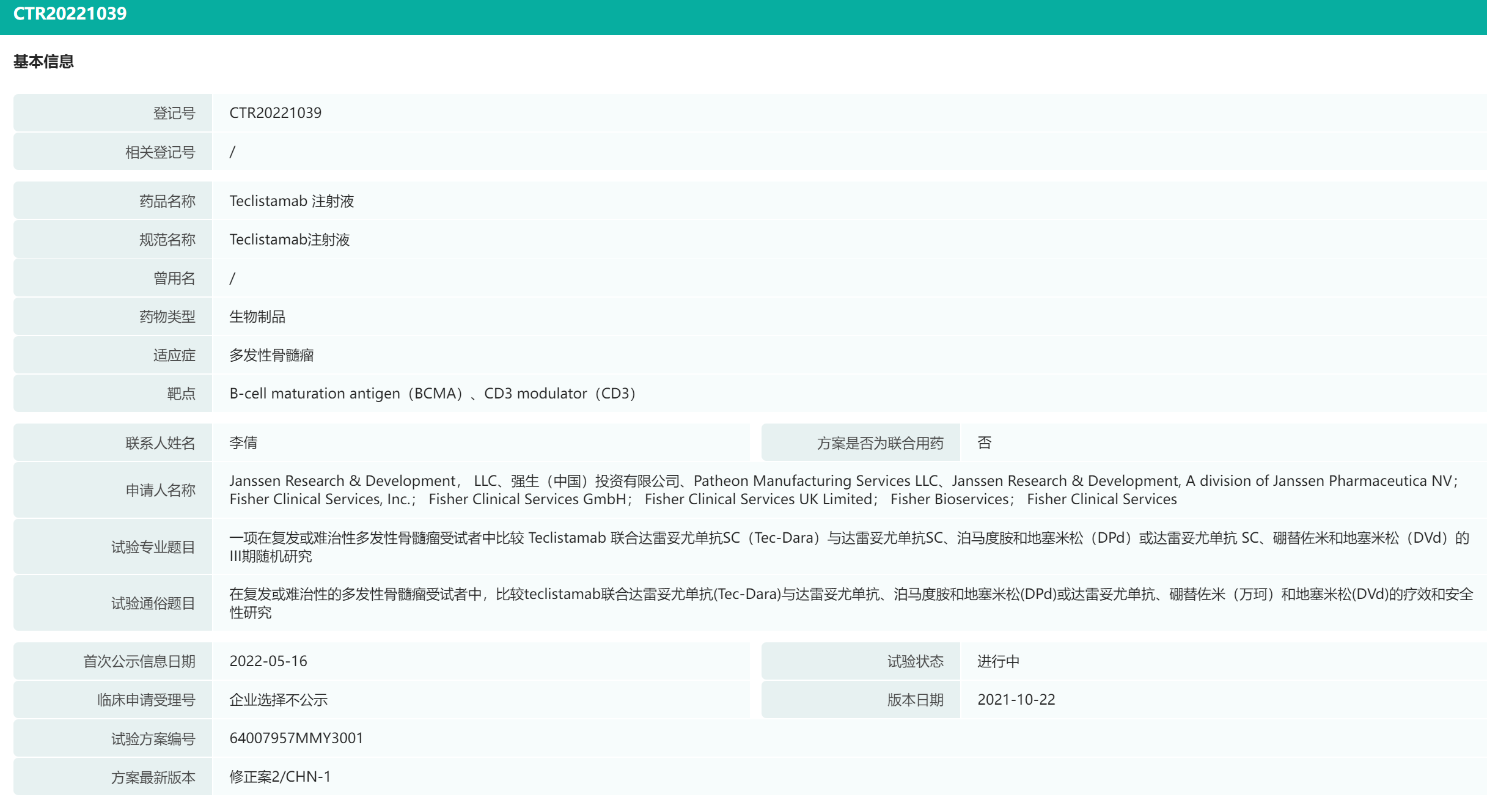Click the 方案是否为联合用药 label

[x=879, y=443]
